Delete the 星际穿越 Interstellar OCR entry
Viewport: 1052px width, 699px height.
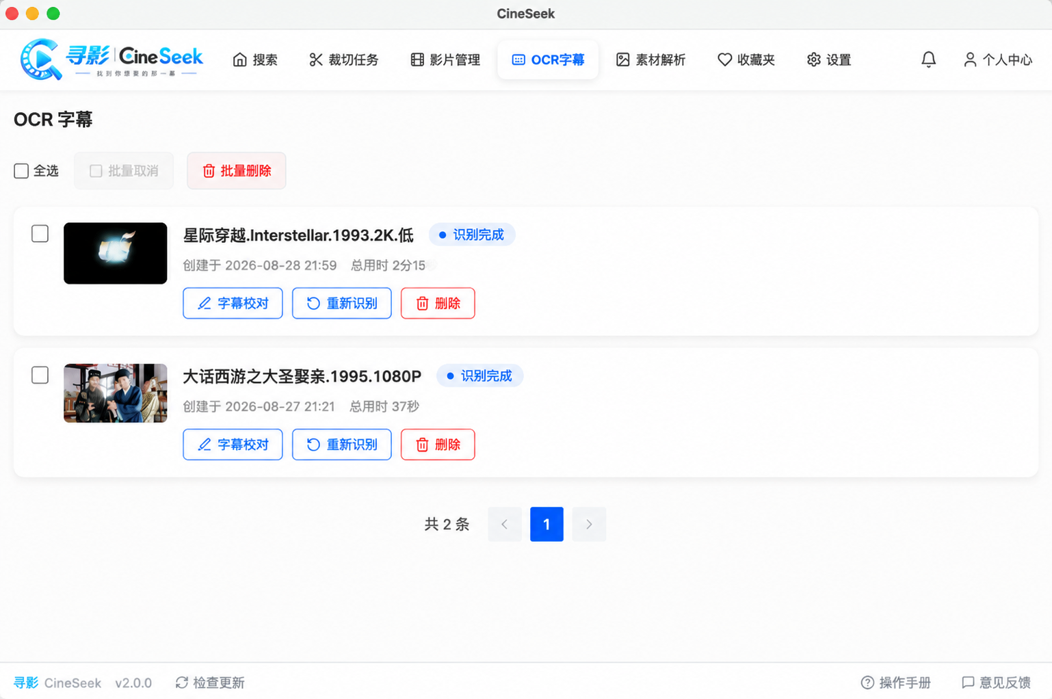pyautogui.click(x=438, y=303)
